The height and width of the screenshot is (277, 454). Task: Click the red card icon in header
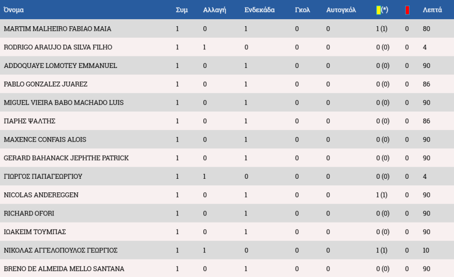click(x=407, y=10)
